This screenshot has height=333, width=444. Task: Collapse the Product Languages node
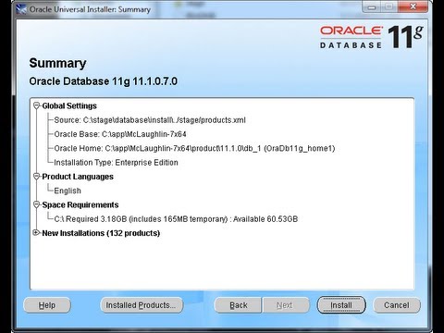pos(37,177)
